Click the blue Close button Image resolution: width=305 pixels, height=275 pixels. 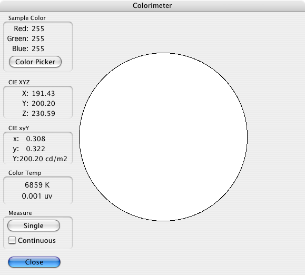34,262
